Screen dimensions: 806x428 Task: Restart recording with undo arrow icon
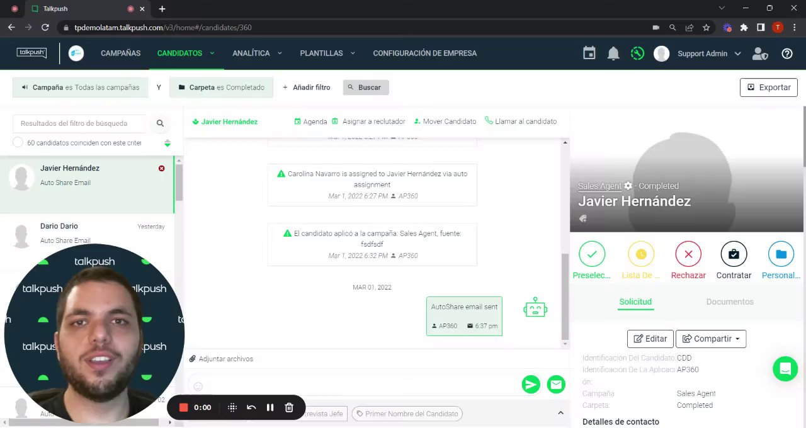(251, 407)
